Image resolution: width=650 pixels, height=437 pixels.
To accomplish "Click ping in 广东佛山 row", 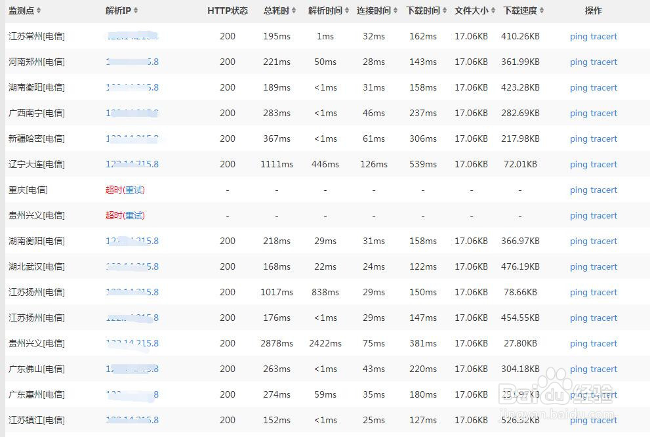I will point(579,369).
